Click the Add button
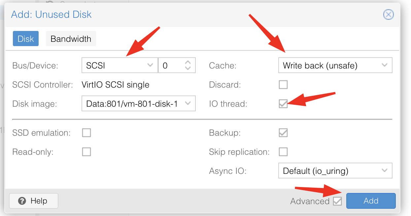This screenshot has width=411, height=216. click(371, 201)
